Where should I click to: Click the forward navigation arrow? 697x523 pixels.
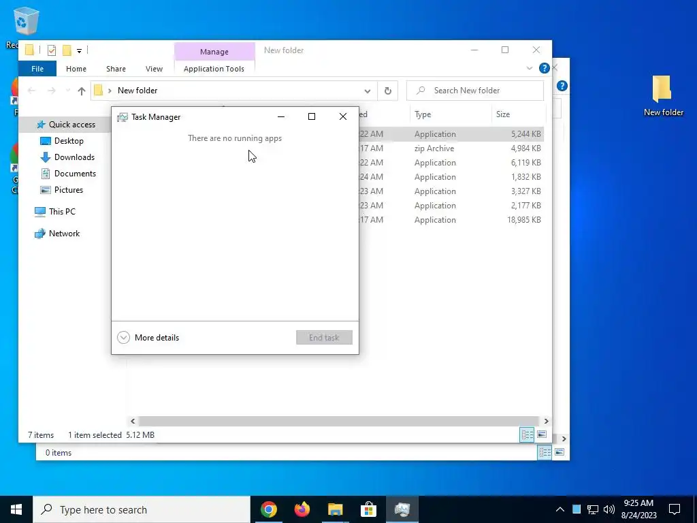tap(52, 91)
